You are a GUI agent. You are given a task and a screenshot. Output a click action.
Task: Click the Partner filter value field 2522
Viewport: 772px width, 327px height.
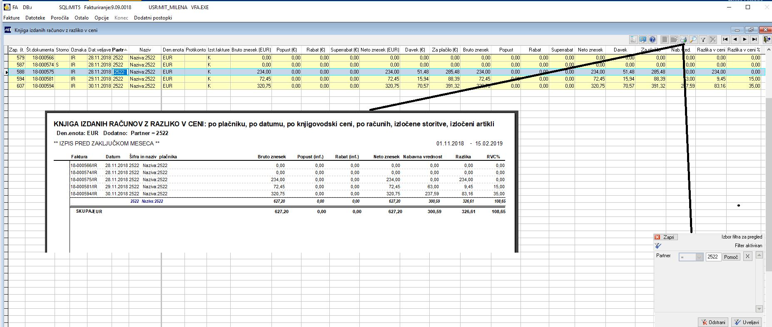[x=713, y=257]
